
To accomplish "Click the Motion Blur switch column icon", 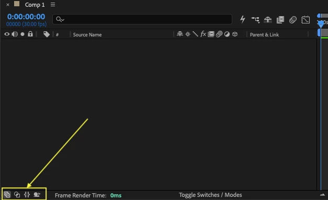I will click(219, 34).
